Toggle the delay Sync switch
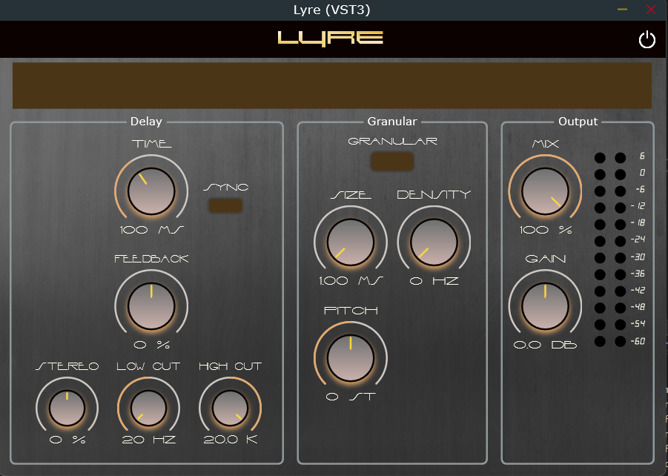The width and height of the screenshot is (668, 476). [x=225, y=205]
